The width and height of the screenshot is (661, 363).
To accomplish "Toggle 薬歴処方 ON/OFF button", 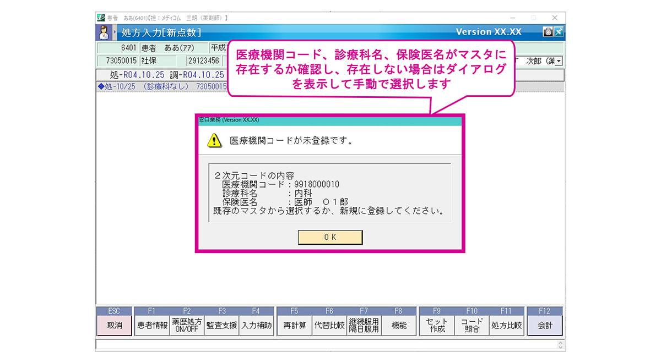I will (187, 326).
